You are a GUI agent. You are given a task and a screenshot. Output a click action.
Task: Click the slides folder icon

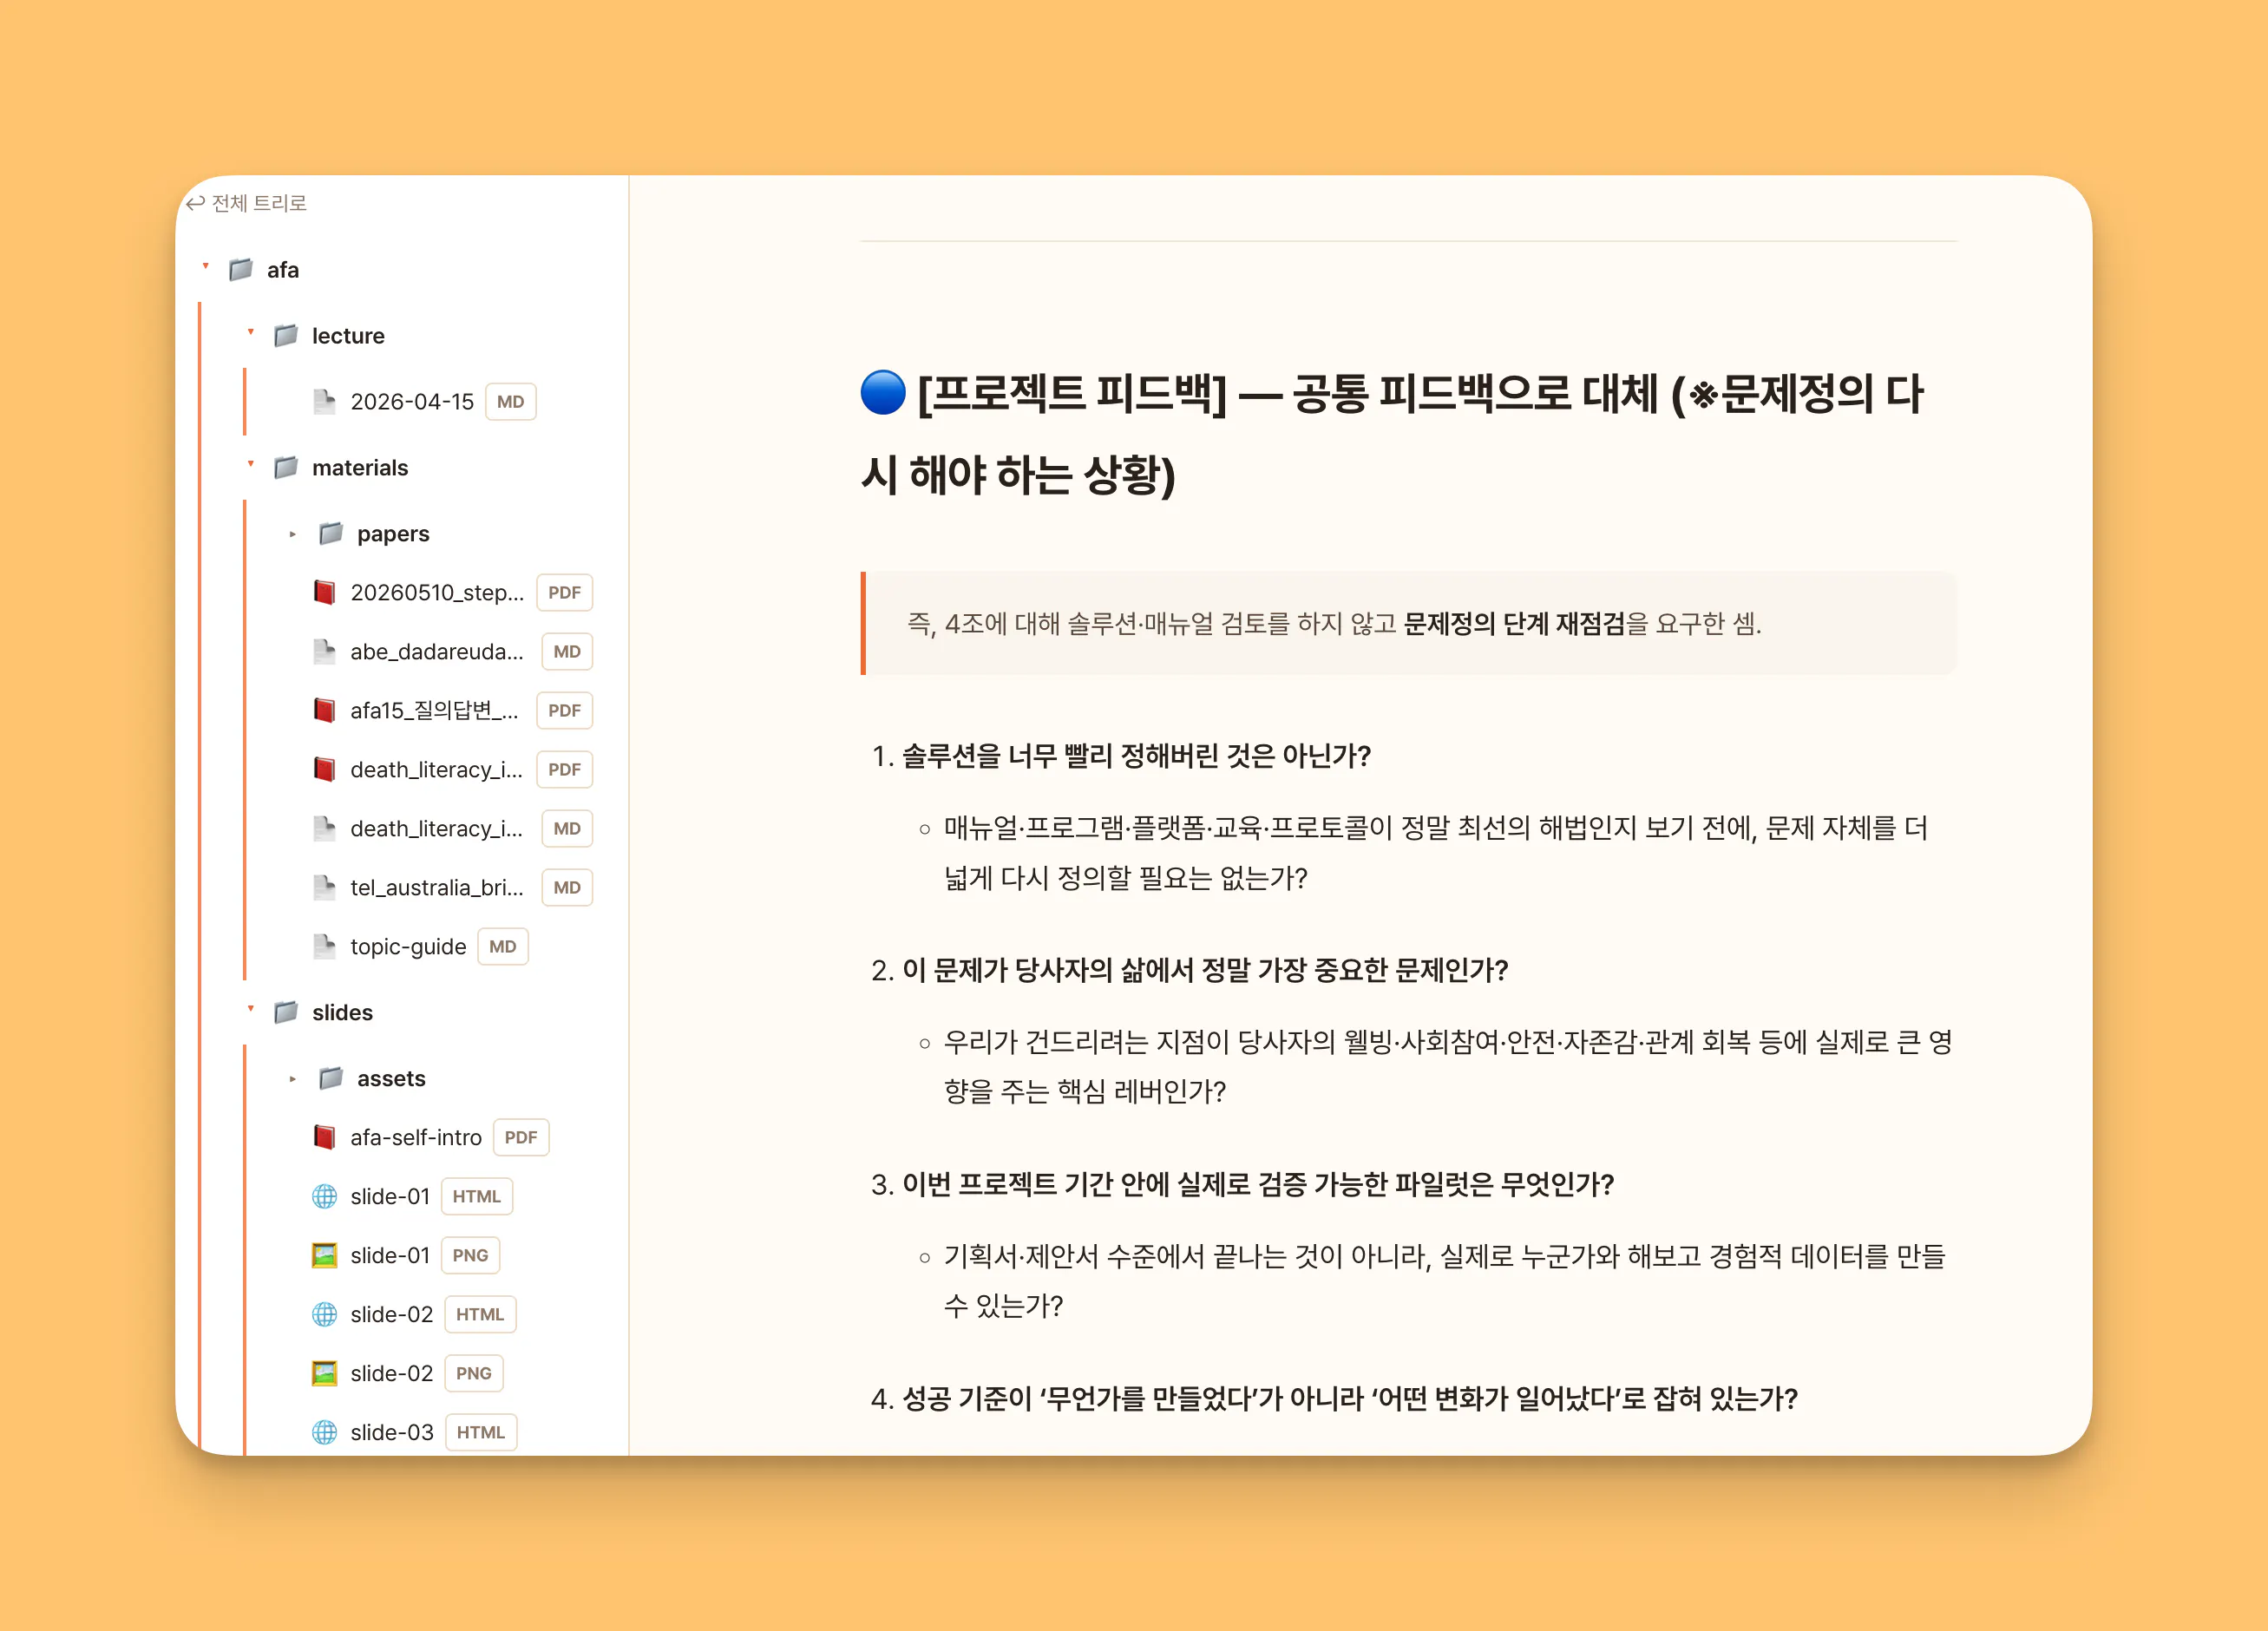point(286,1013)
